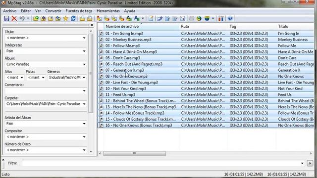This screenshot has height=178, width=317.
Task: Click the Tag - Filename converter icon
Action: [99, 19]
